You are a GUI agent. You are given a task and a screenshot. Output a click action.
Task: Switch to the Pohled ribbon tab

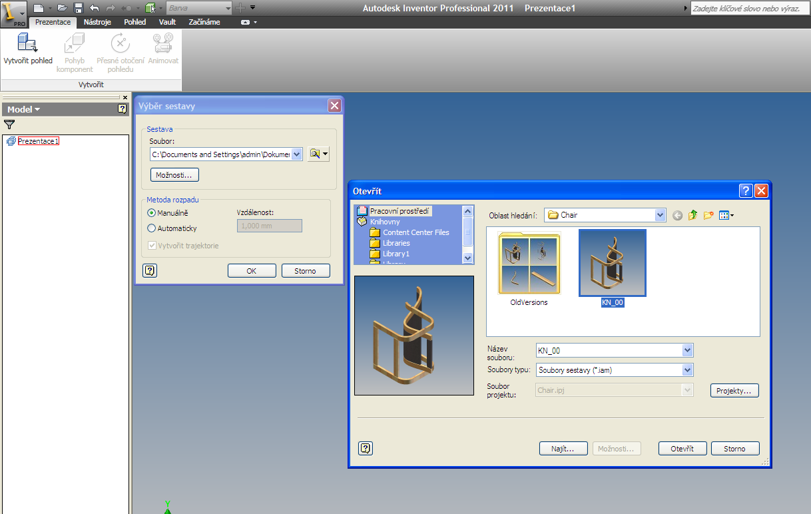[x=135, y=22]
